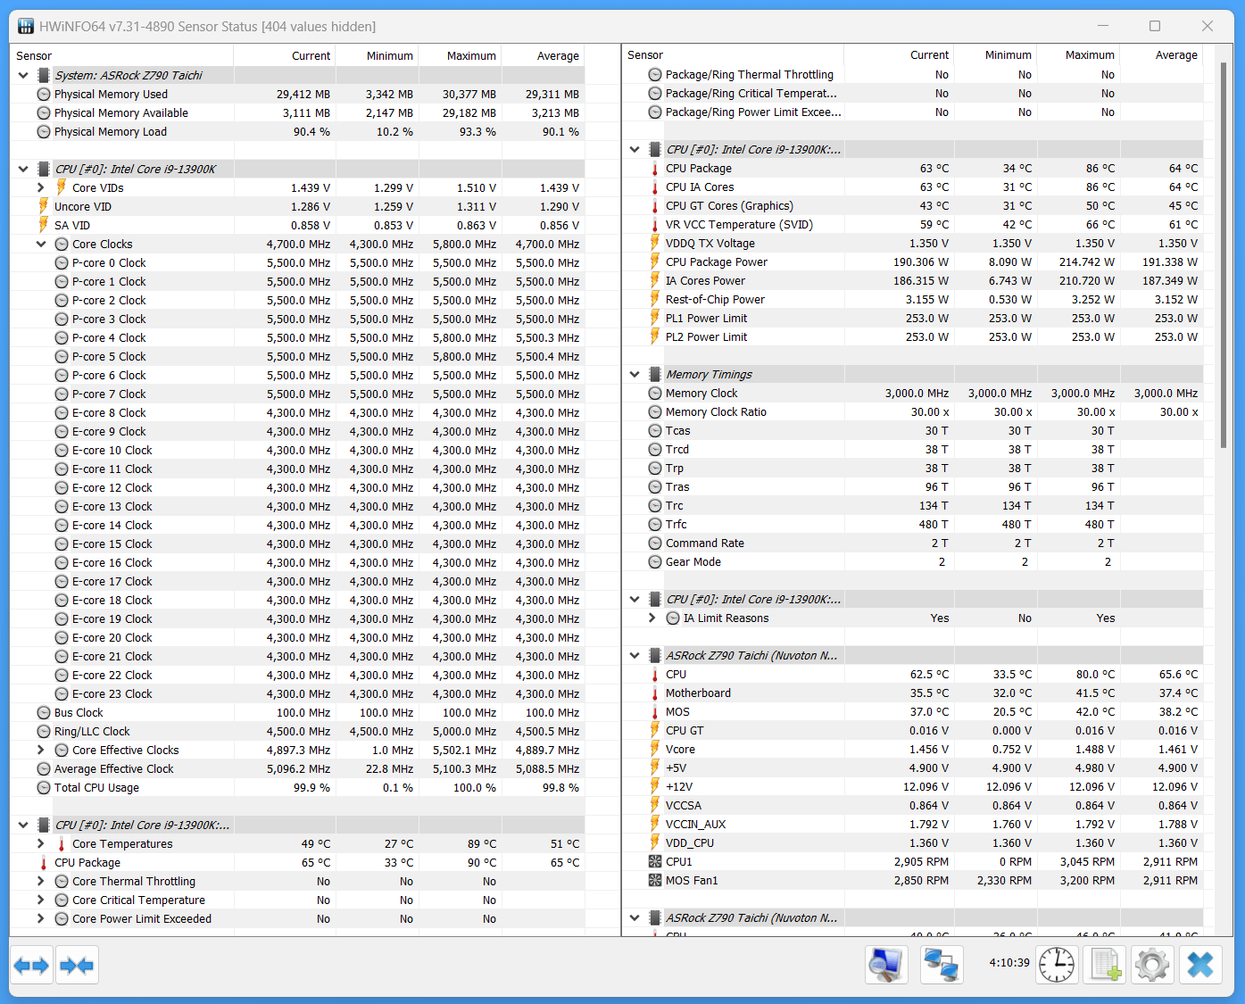The image size is (1245, 1004).
Task: Expand Core Effective Clocks
Action: coord(41,751)
